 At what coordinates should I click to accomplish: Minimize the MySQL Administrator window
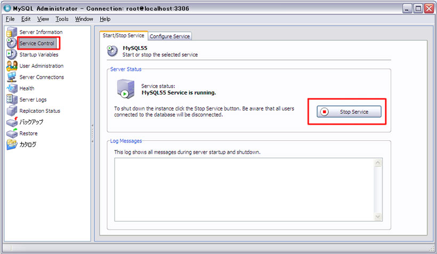pyautogui.click(x=407, y=9)
